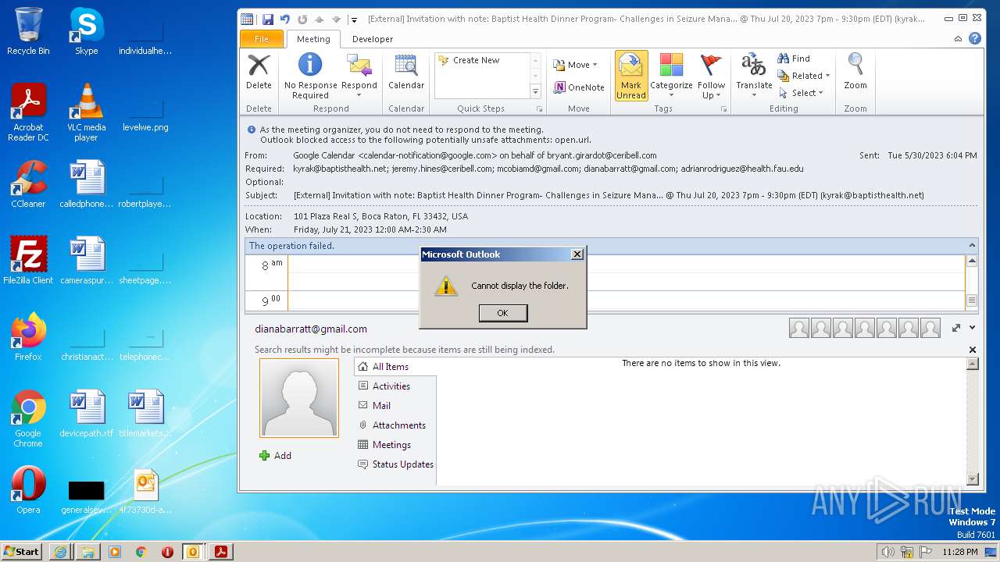The image size is (1000, 562).
Task: Open the Related dropdown
Action: point(804,76)
